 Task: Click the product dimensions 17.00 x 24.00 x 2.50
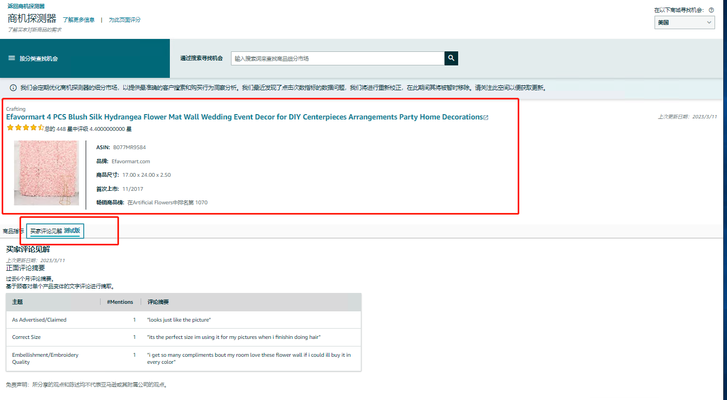(x=147, y=175)
